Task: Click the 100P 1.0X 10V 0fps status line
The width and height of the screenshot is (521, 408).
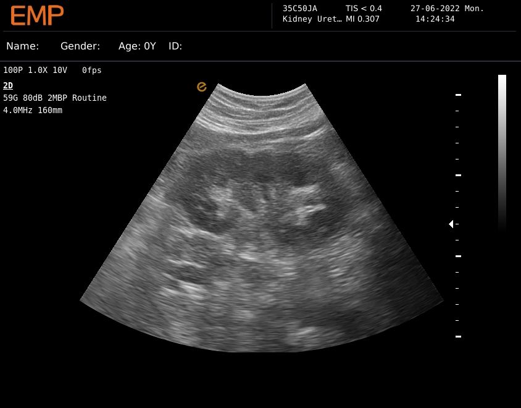Action: [52, 70]
